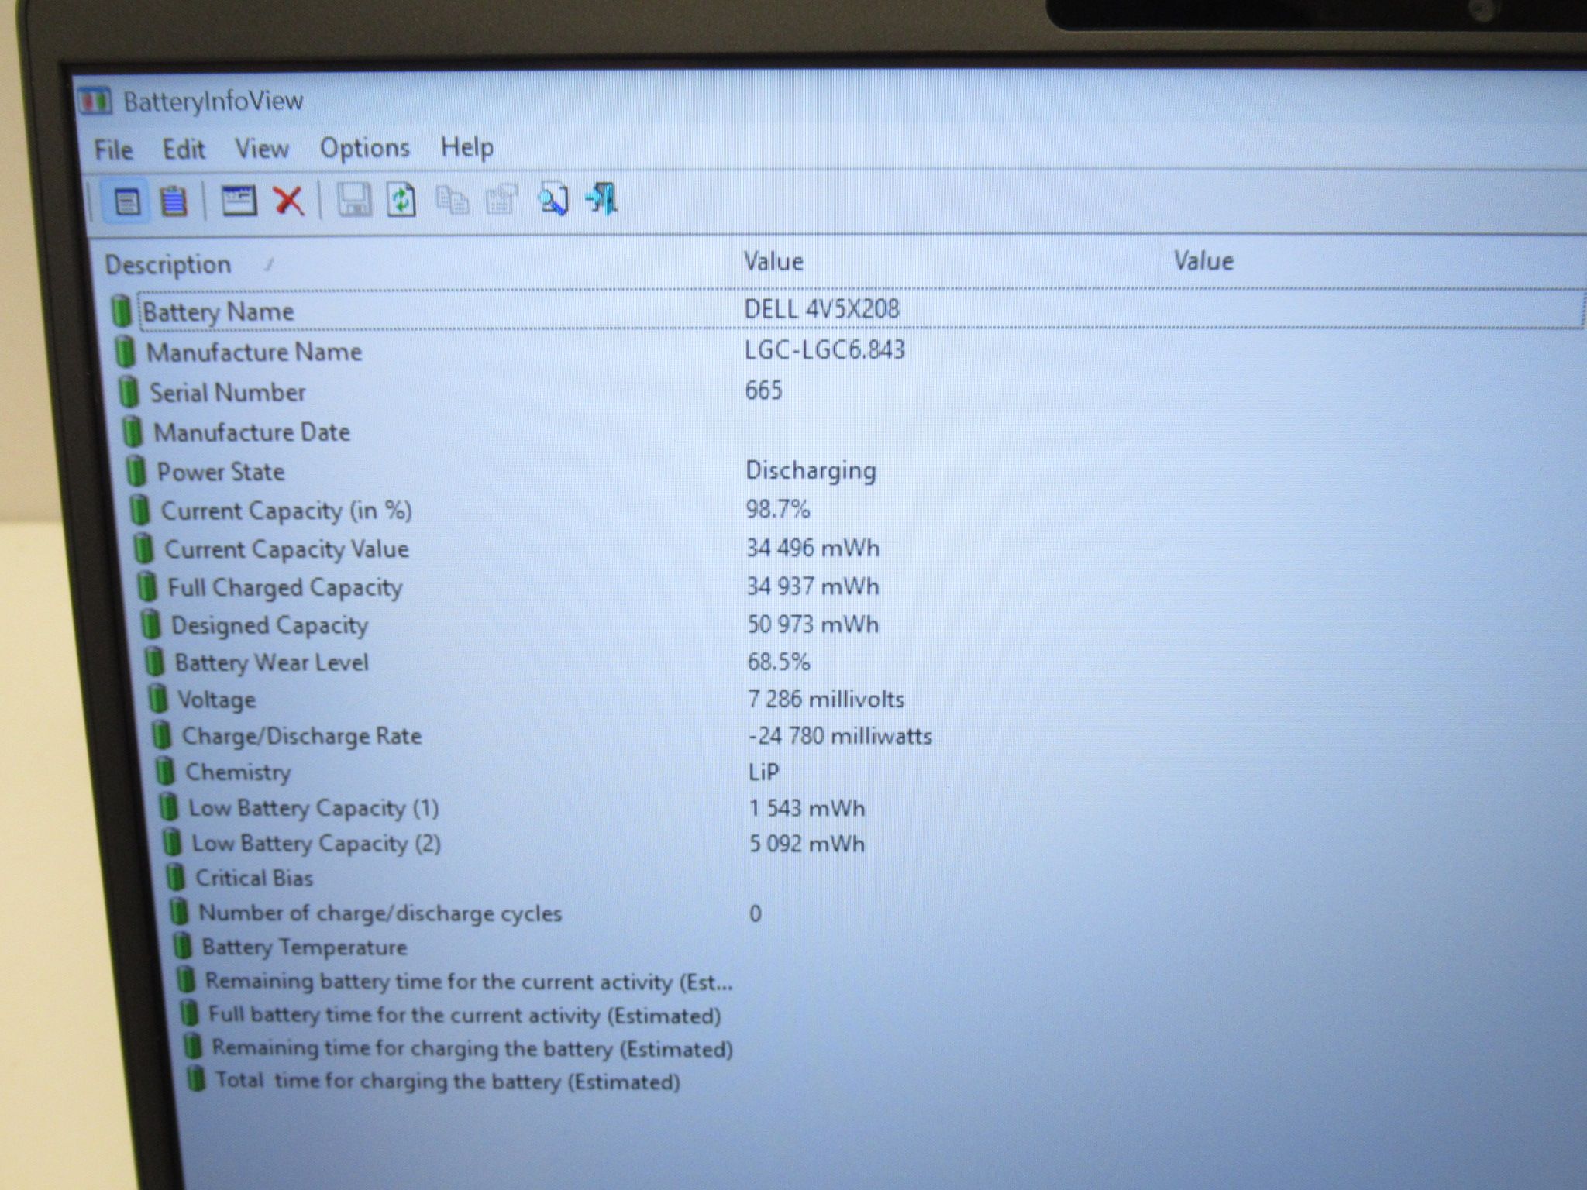Viewport: 1587px width, 1190px height.
Task: Click the LiP chemistry value
Action: point(764,772)
